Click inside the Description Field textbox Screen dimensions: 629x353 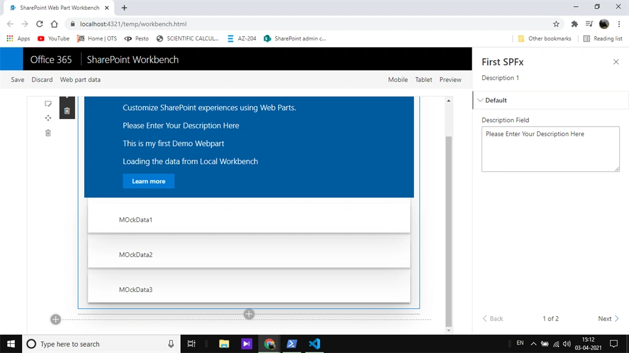point(550,149)
